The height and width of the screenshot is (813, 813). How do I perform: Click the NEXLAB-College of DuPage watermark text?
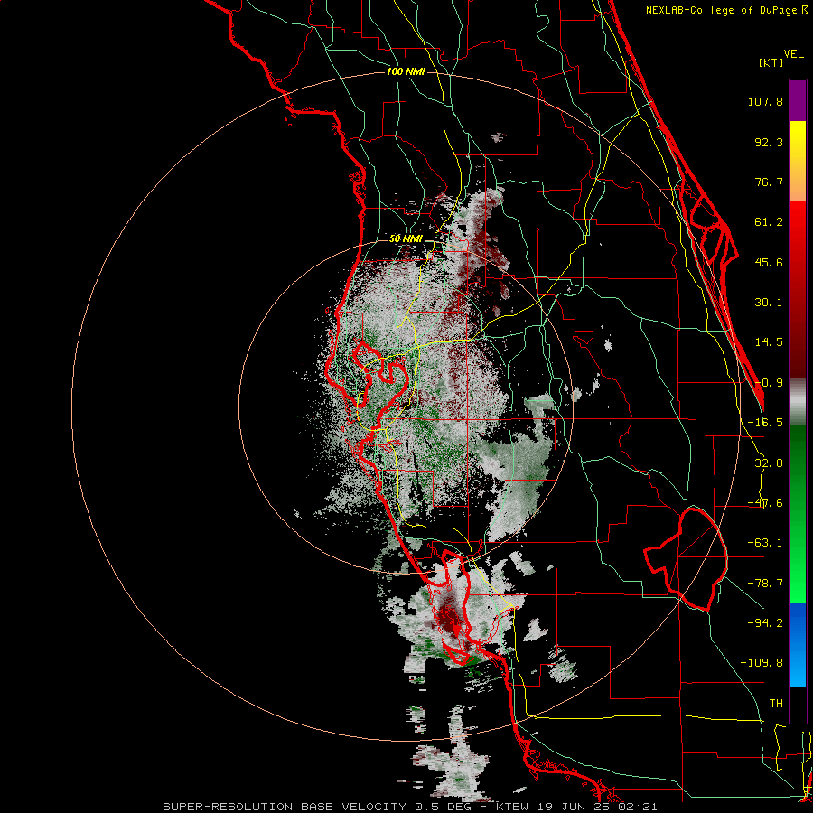(727, 10)
